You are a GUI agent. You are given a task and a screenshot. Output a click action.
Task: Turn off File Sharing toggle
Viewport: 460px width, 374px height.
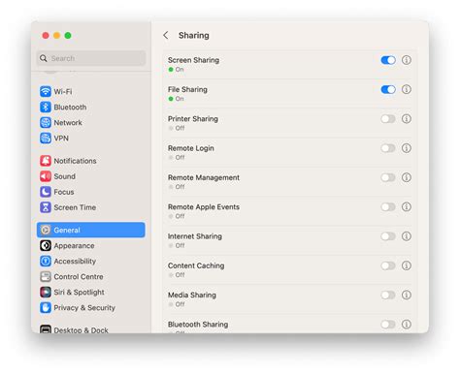pos(388,89)
